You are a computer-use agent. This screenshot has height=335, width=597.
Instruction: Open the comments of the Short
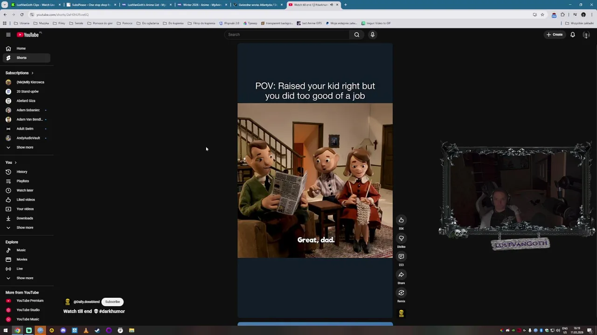point(401,256)
